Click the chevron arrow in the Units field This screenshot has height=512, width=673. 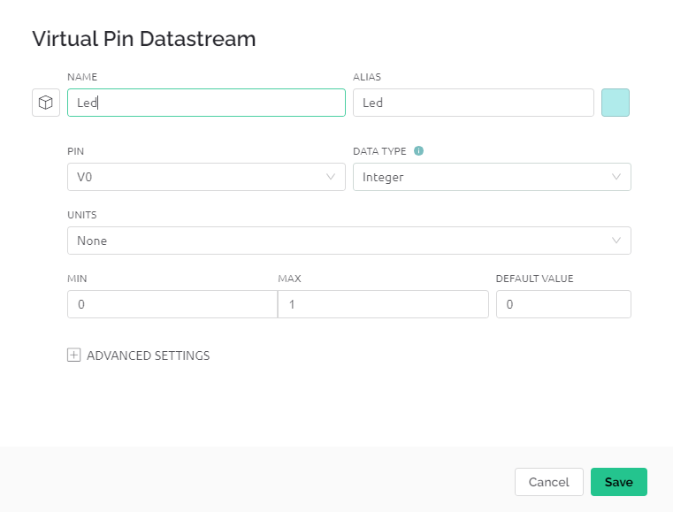[616, 241]
